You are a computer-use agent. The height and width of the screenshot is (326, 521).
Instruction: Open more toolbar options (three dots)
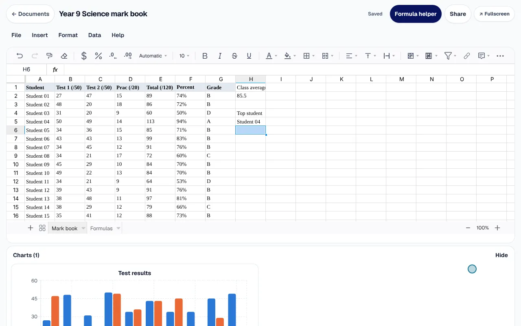(500, 56)
